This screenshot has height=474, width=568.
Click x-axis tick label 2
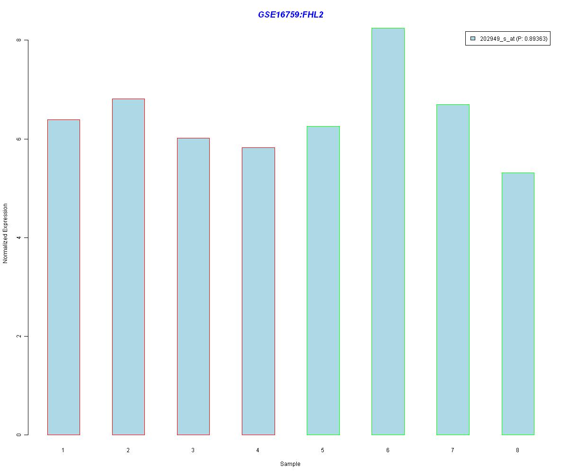click(x=128, y=450)
